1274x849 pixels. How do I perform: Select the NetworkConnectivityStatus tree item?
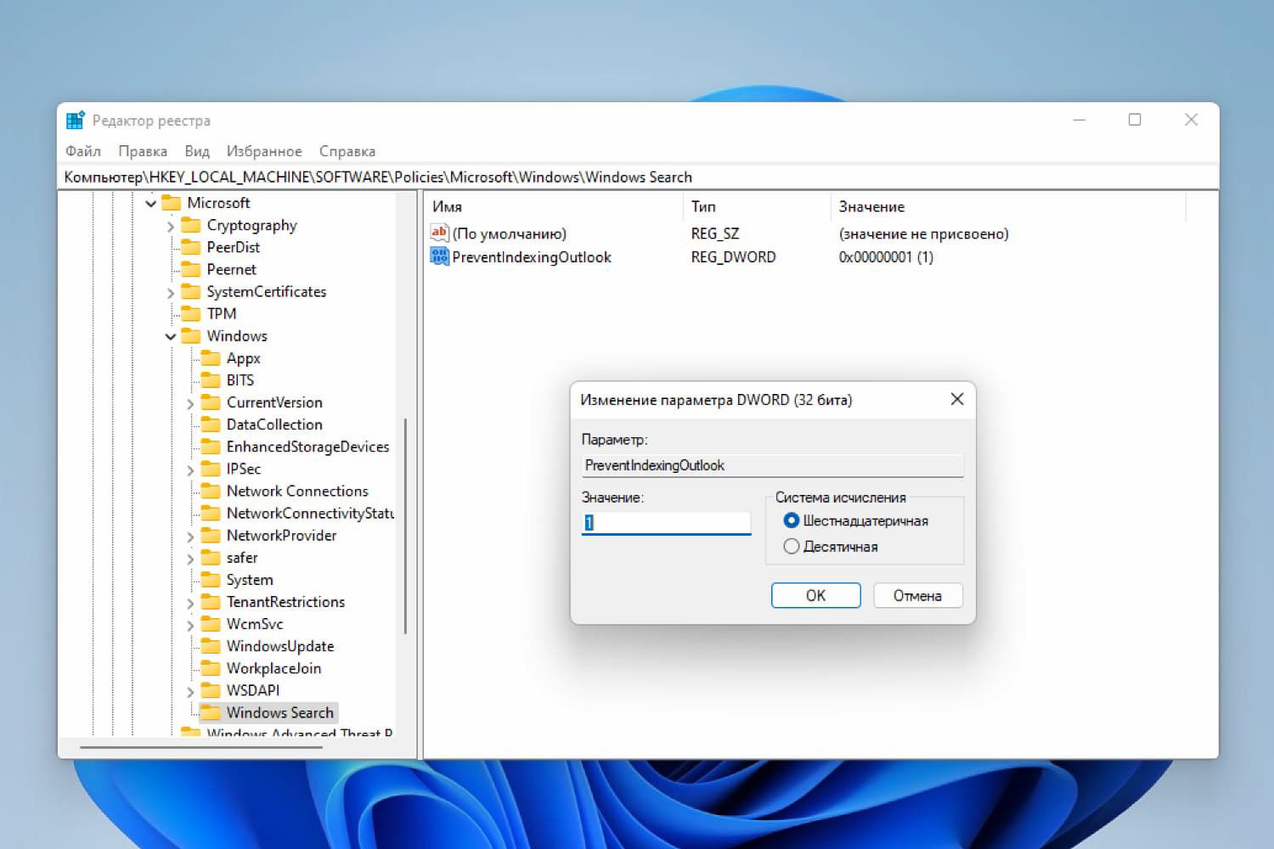tap(310, 513)
